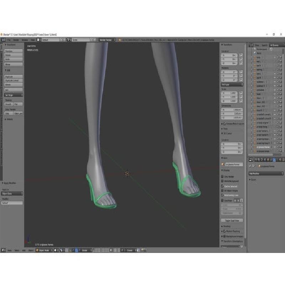Open the Object Mode dropdown
Image resolution: width=285 pixels, height=285 pixels.
[44, 250]
